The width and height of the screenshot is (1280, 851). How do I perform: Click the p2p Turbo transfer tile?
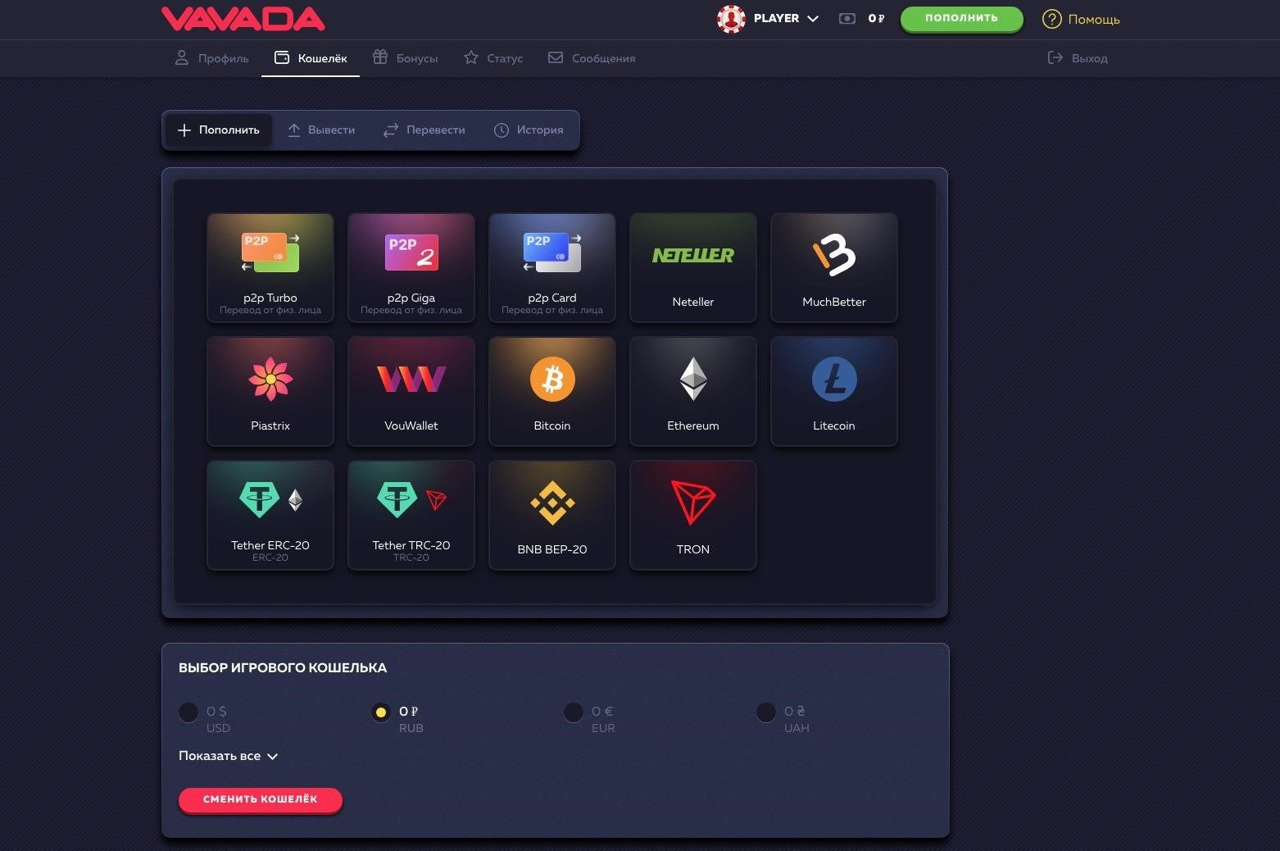coord(270,267)
